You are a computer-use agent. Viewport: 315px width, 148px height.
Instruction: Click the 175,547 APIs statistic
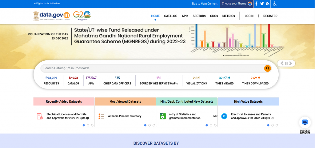(91, 81)
